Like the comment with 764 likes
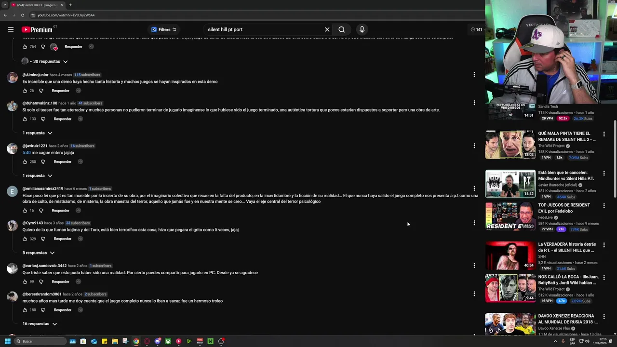The height and width of the screenshot is (347, 617). pos(25,47)
